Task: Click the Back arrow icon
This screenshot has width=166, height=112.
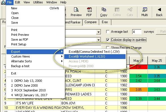Action: tap(159, 10)
